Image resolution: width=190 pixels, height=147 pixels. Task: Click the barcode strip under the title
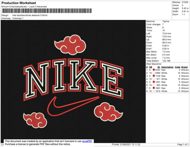47,11
